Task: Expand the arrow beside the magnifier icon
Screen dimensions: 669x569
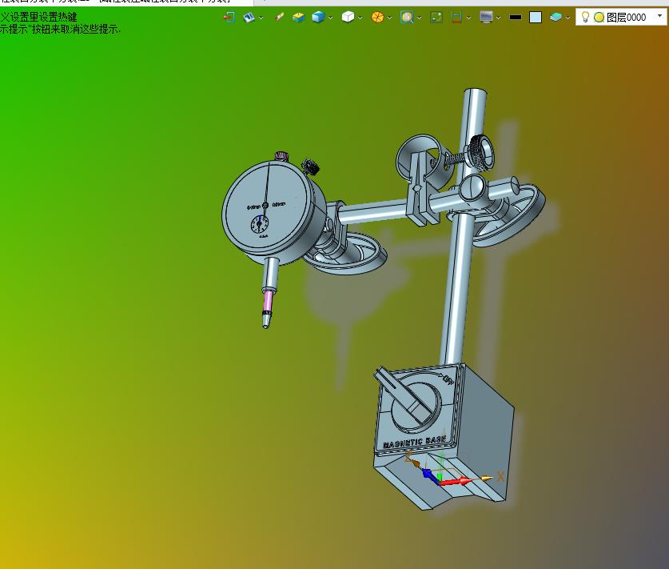Action: pyautogui.click(x=419, y=18)
